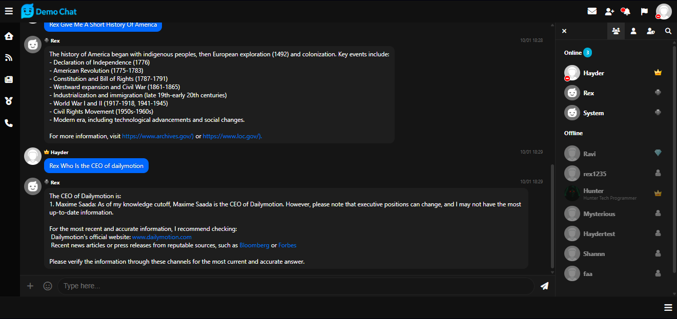Image resolution: width=677 pixels, height=319 pixels.
Task: Expand the attachment plus menu
Action: pyautogui.click(x=30, y=286)
